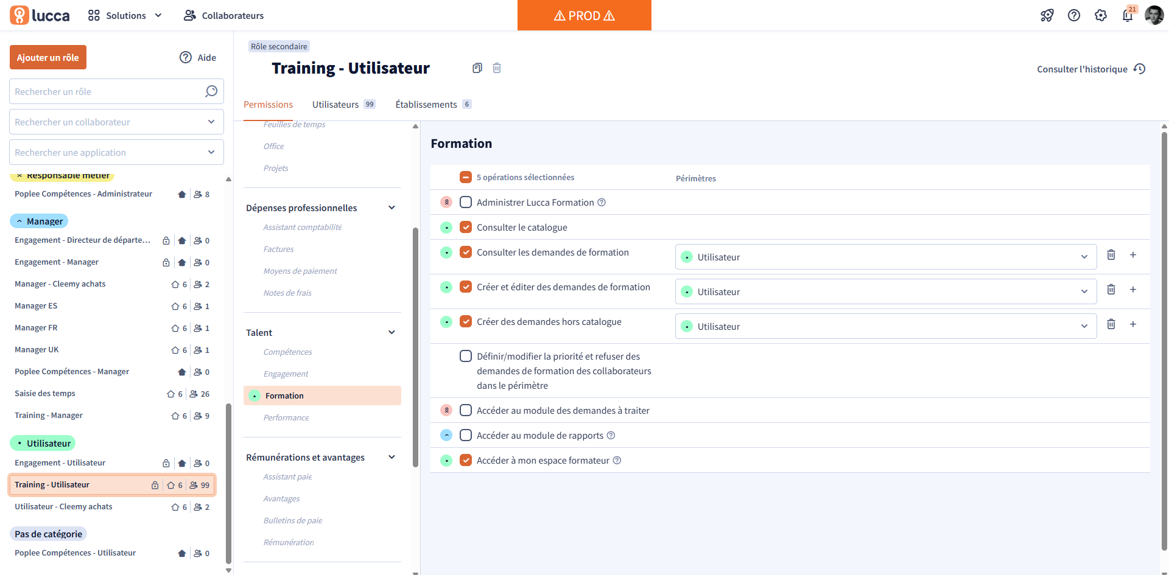The image size is (1169, 575).
Task: Uncheck Accéder à mon espace formateur
Action: (x=466, y=460)
